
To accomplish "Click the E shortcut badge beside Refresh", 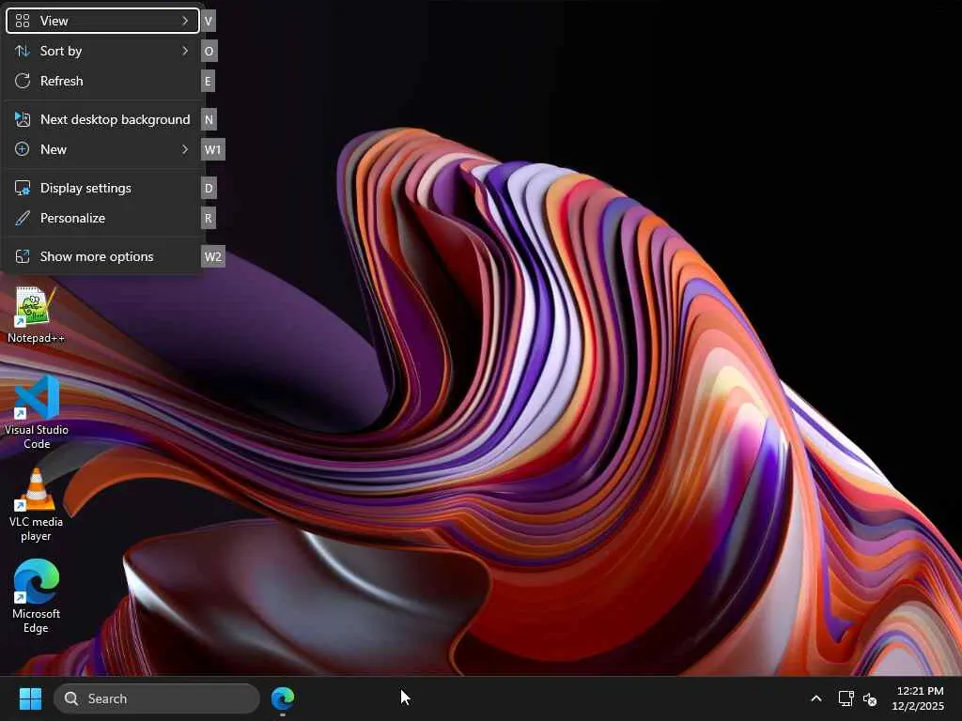I will point(208,81).
